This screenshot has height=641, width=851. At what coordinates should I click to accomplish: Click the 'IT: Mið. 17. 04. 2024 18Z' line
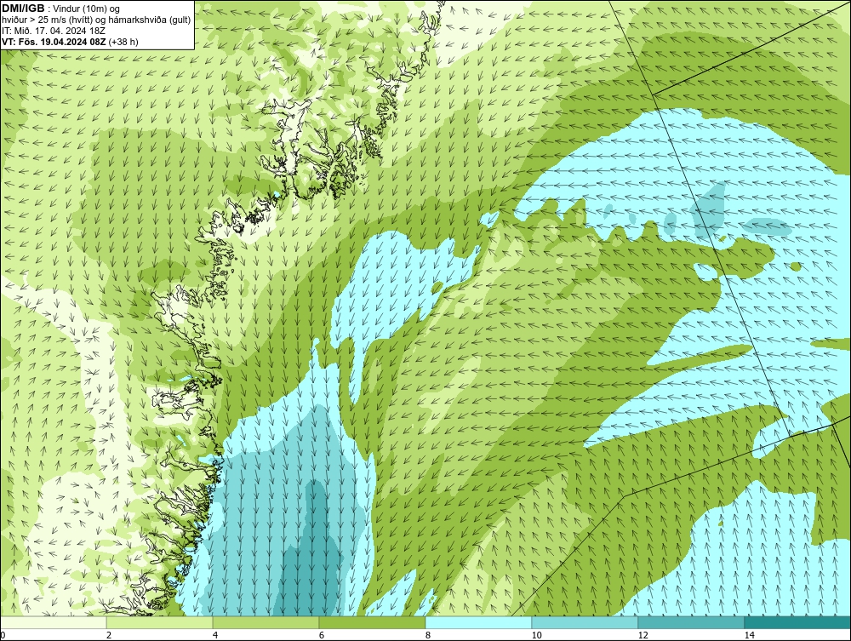point(54,31)
